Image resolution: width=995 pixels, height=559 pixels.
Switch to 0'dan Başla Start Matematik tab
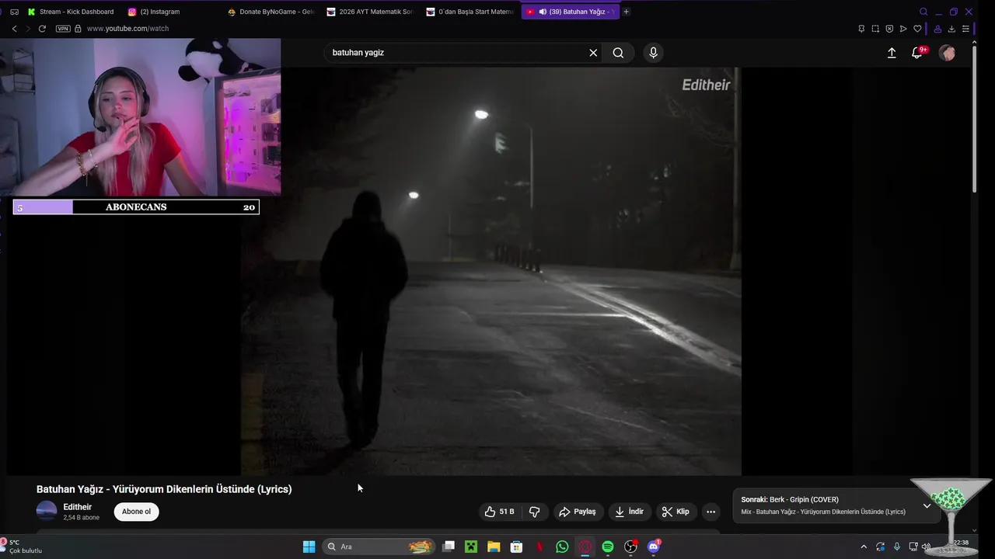[470, 12]
